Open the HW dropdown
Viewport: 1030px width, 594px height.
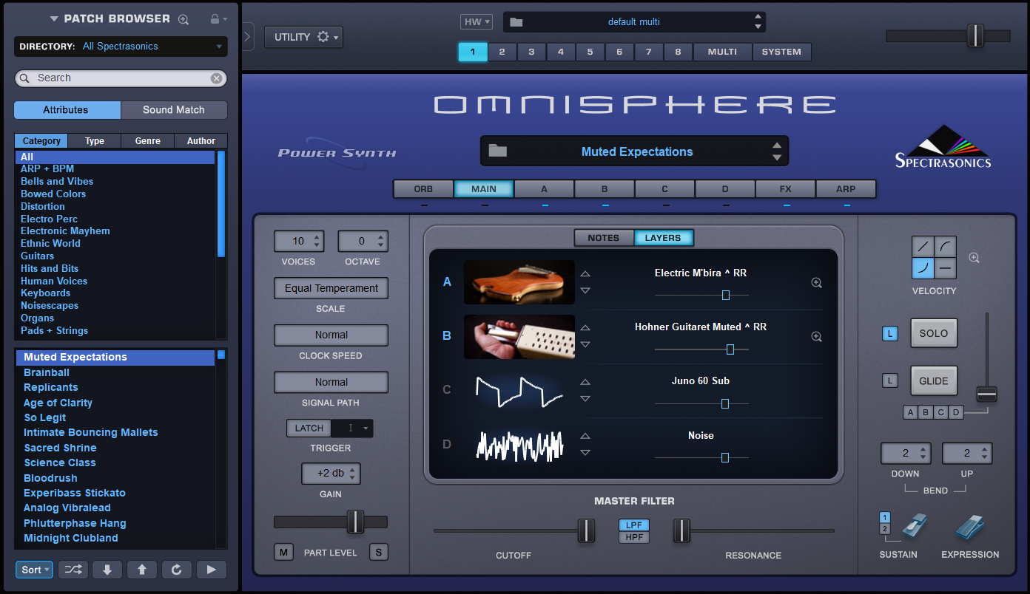click(x=477, y=22)
